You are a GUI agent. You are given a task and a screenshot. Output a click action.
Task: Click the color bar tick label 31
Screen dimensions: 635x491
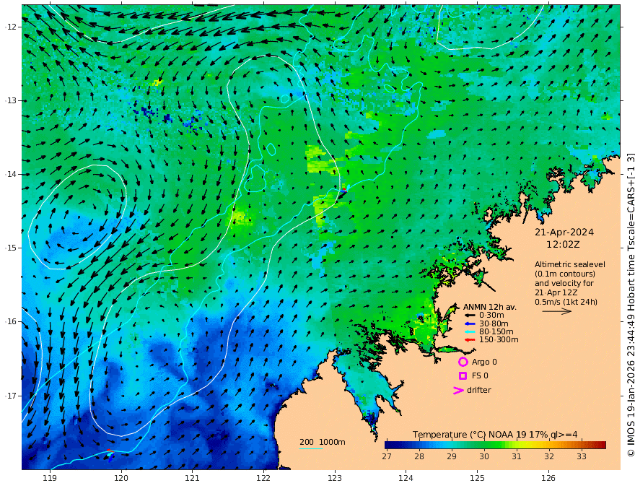point(517,456)
